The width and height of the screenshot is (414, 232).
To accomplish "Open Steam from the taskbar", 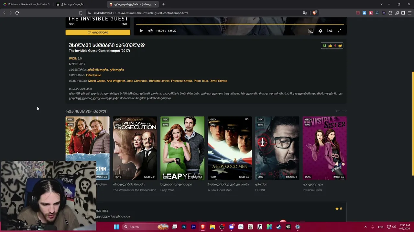I will click(x=279, y=227).
